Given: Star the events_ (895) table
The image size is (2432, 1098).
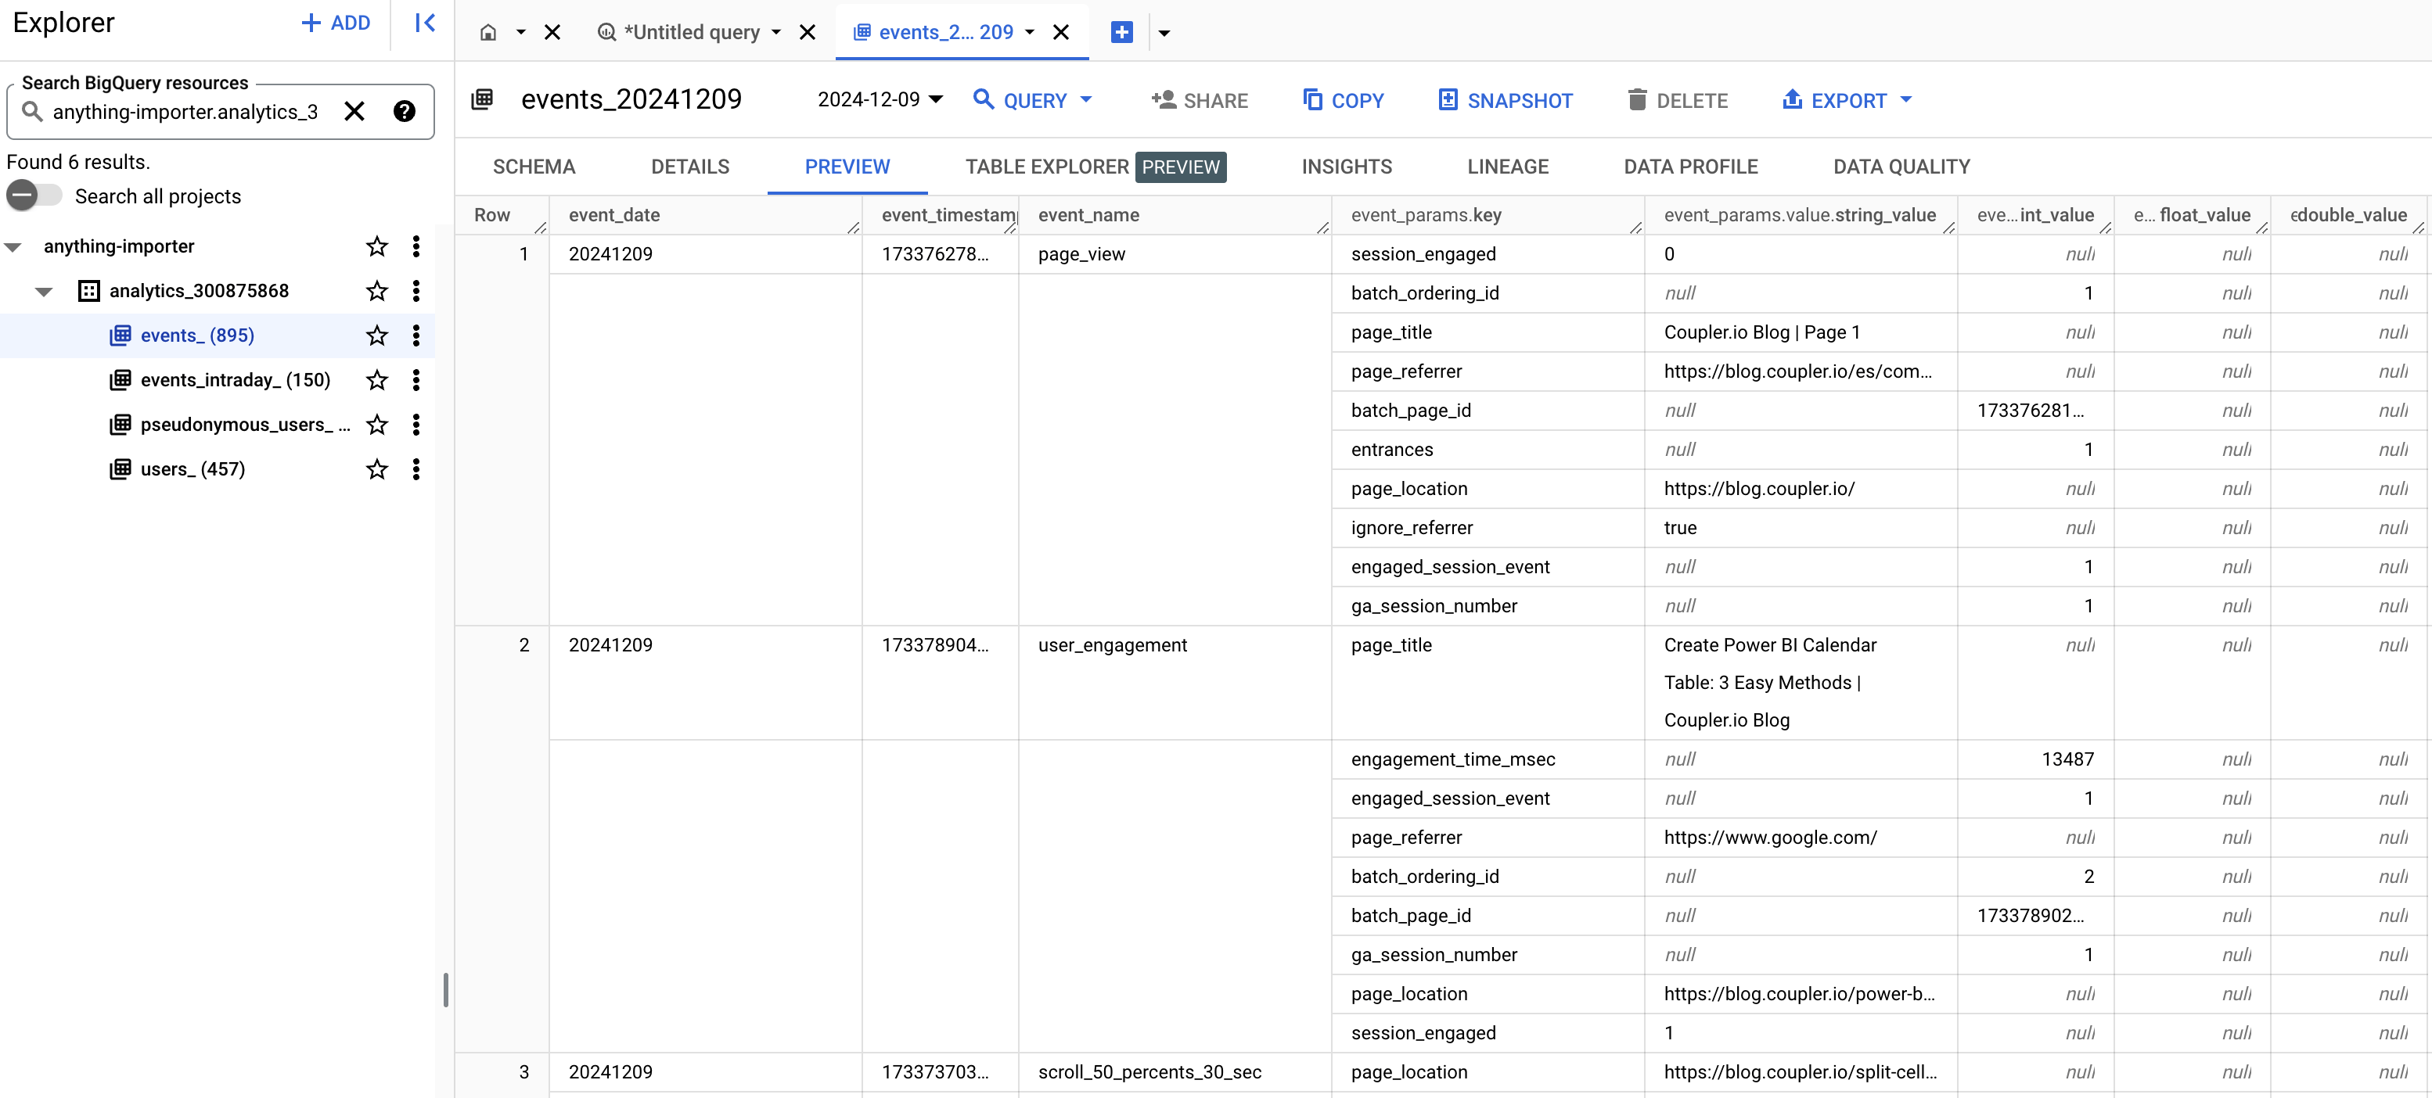Looking at the screenshot, I should pyautogui.click(x=376, y=335).
